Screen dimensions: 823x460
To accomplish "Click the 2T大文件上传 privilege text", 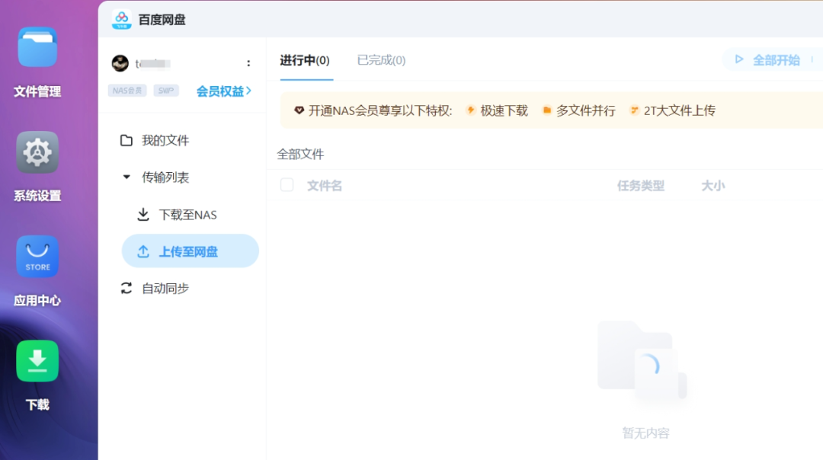I will pyautogui.click(x=680, y=110).
